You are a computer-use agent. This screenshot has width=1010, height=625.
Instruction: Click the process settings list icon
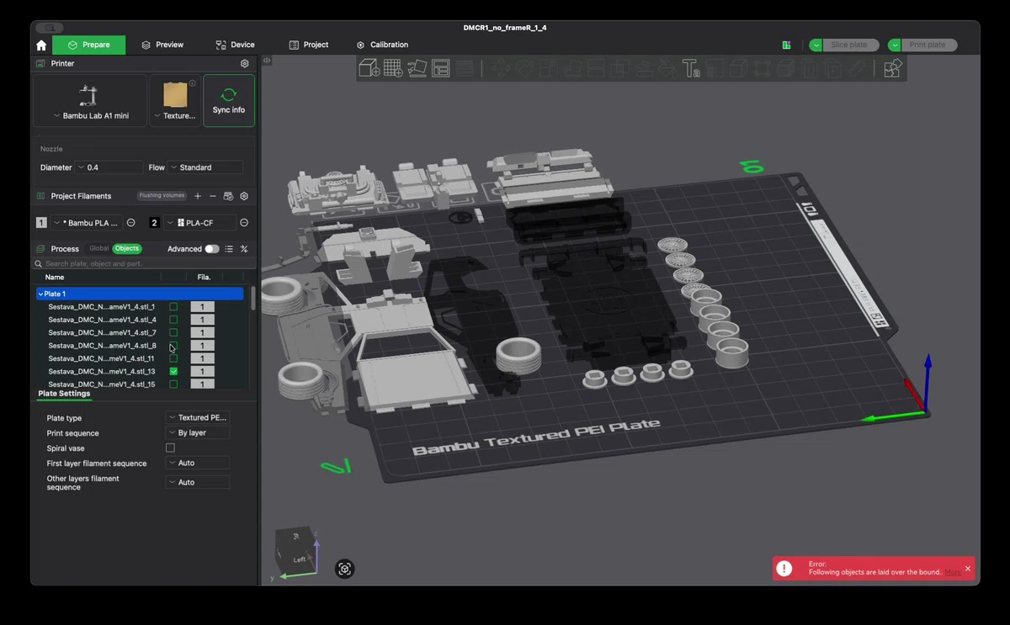click(229, 249)
